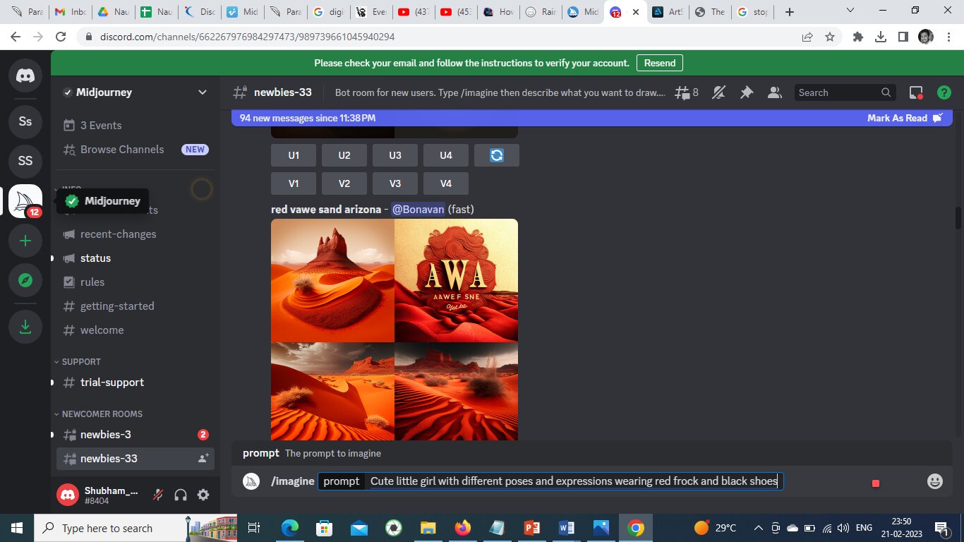
Task: Expand the Midjourney server dropdown menu
Action: [x=202, y=92]
